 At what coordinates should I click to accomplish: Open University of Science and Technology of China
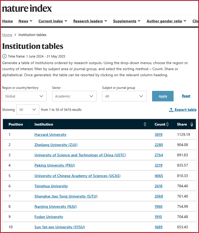tap(80, 155)
